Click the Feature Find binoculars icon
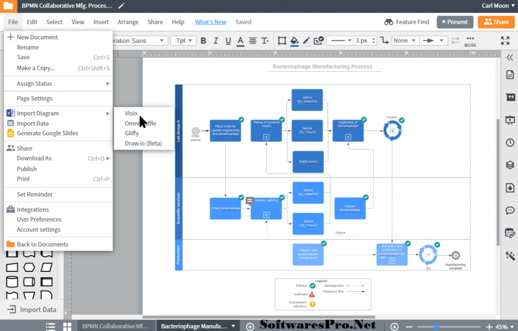Image resolution: width=518 pixels, height=331 pixels. (x=388, y=22)
